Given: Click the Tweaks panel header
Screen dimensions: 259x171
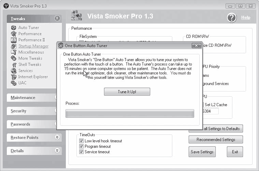Looking at the screenshot, I should [x=34, y=19].
